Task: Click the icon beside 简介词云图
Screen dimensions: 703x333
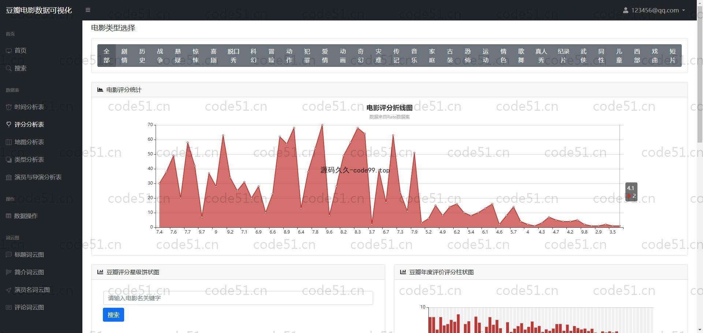Action: [9, 272]
